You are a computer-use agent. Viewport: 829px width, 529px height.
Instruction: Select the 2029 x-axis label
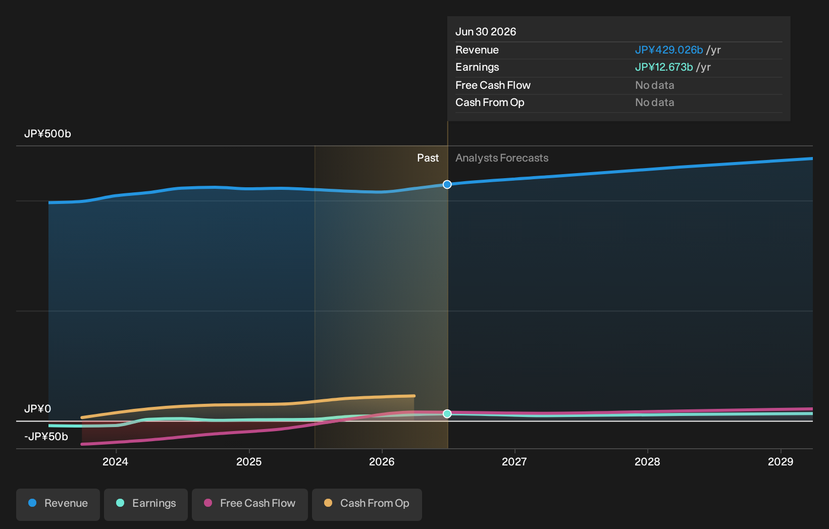click(781, 462)
